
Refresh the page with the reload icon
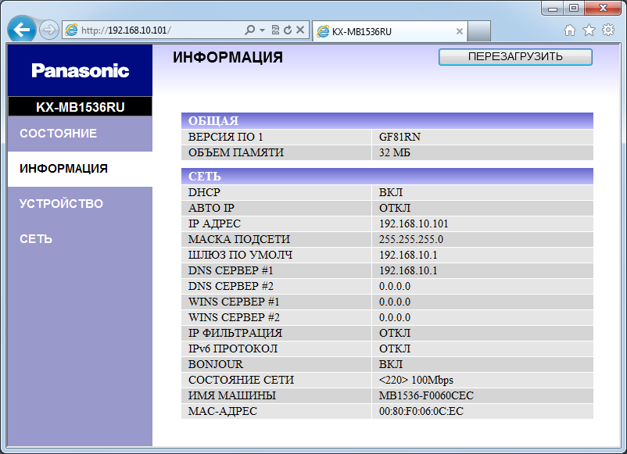(x=288, y=30)
